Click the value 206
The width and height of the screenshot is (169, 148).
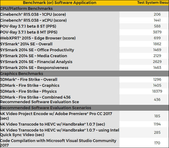(157, 14)
